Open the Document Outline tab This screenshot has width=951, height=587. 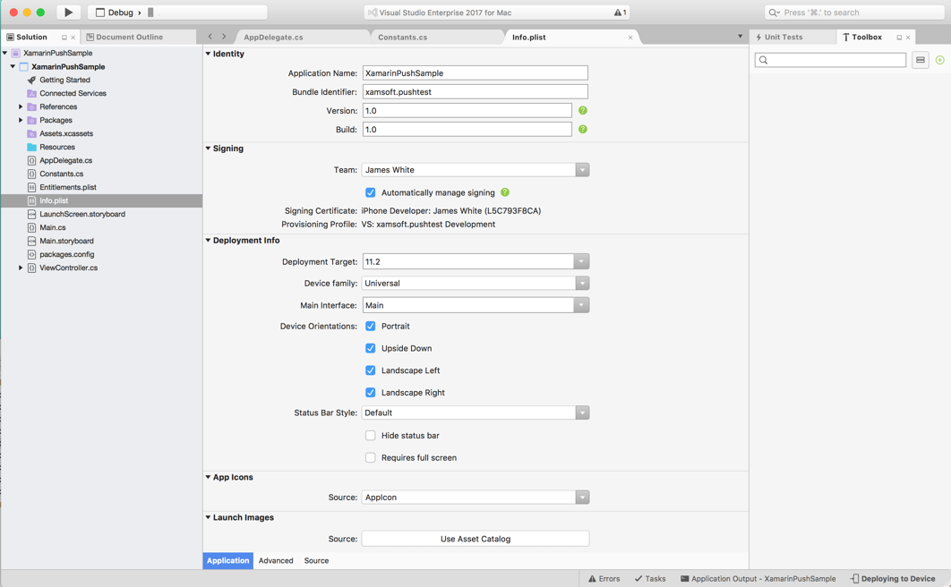(x=124, y=37)
